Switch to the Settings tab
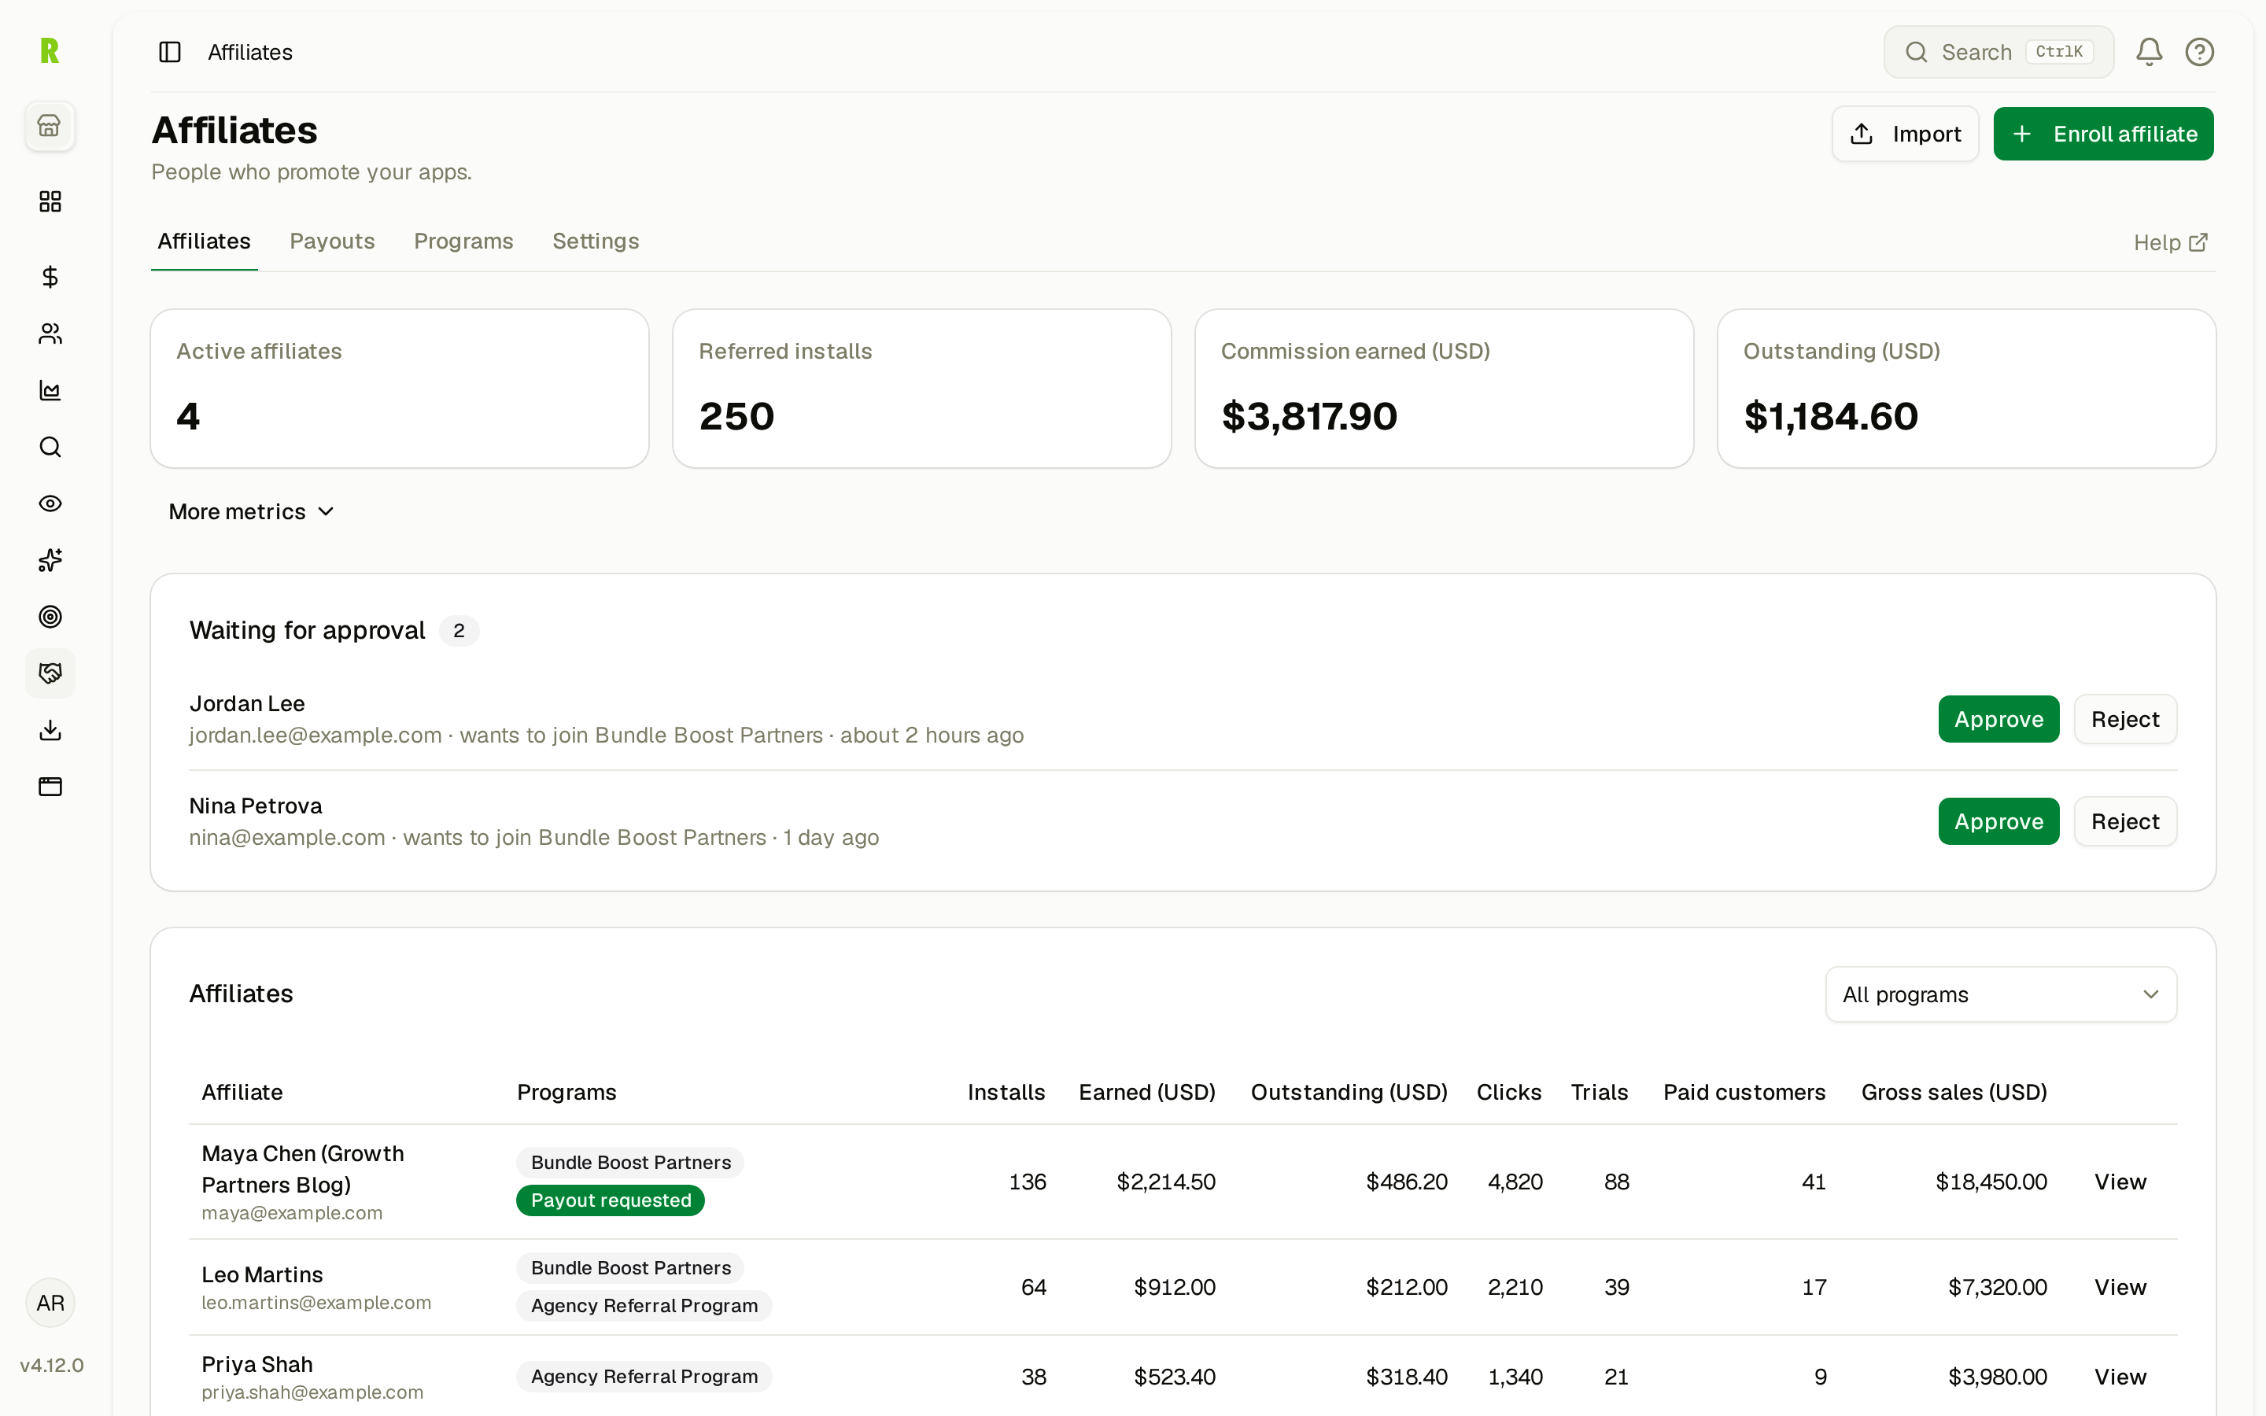Image resolution: width=2266 pixels, height=1416 pixels. click(596, 242)
